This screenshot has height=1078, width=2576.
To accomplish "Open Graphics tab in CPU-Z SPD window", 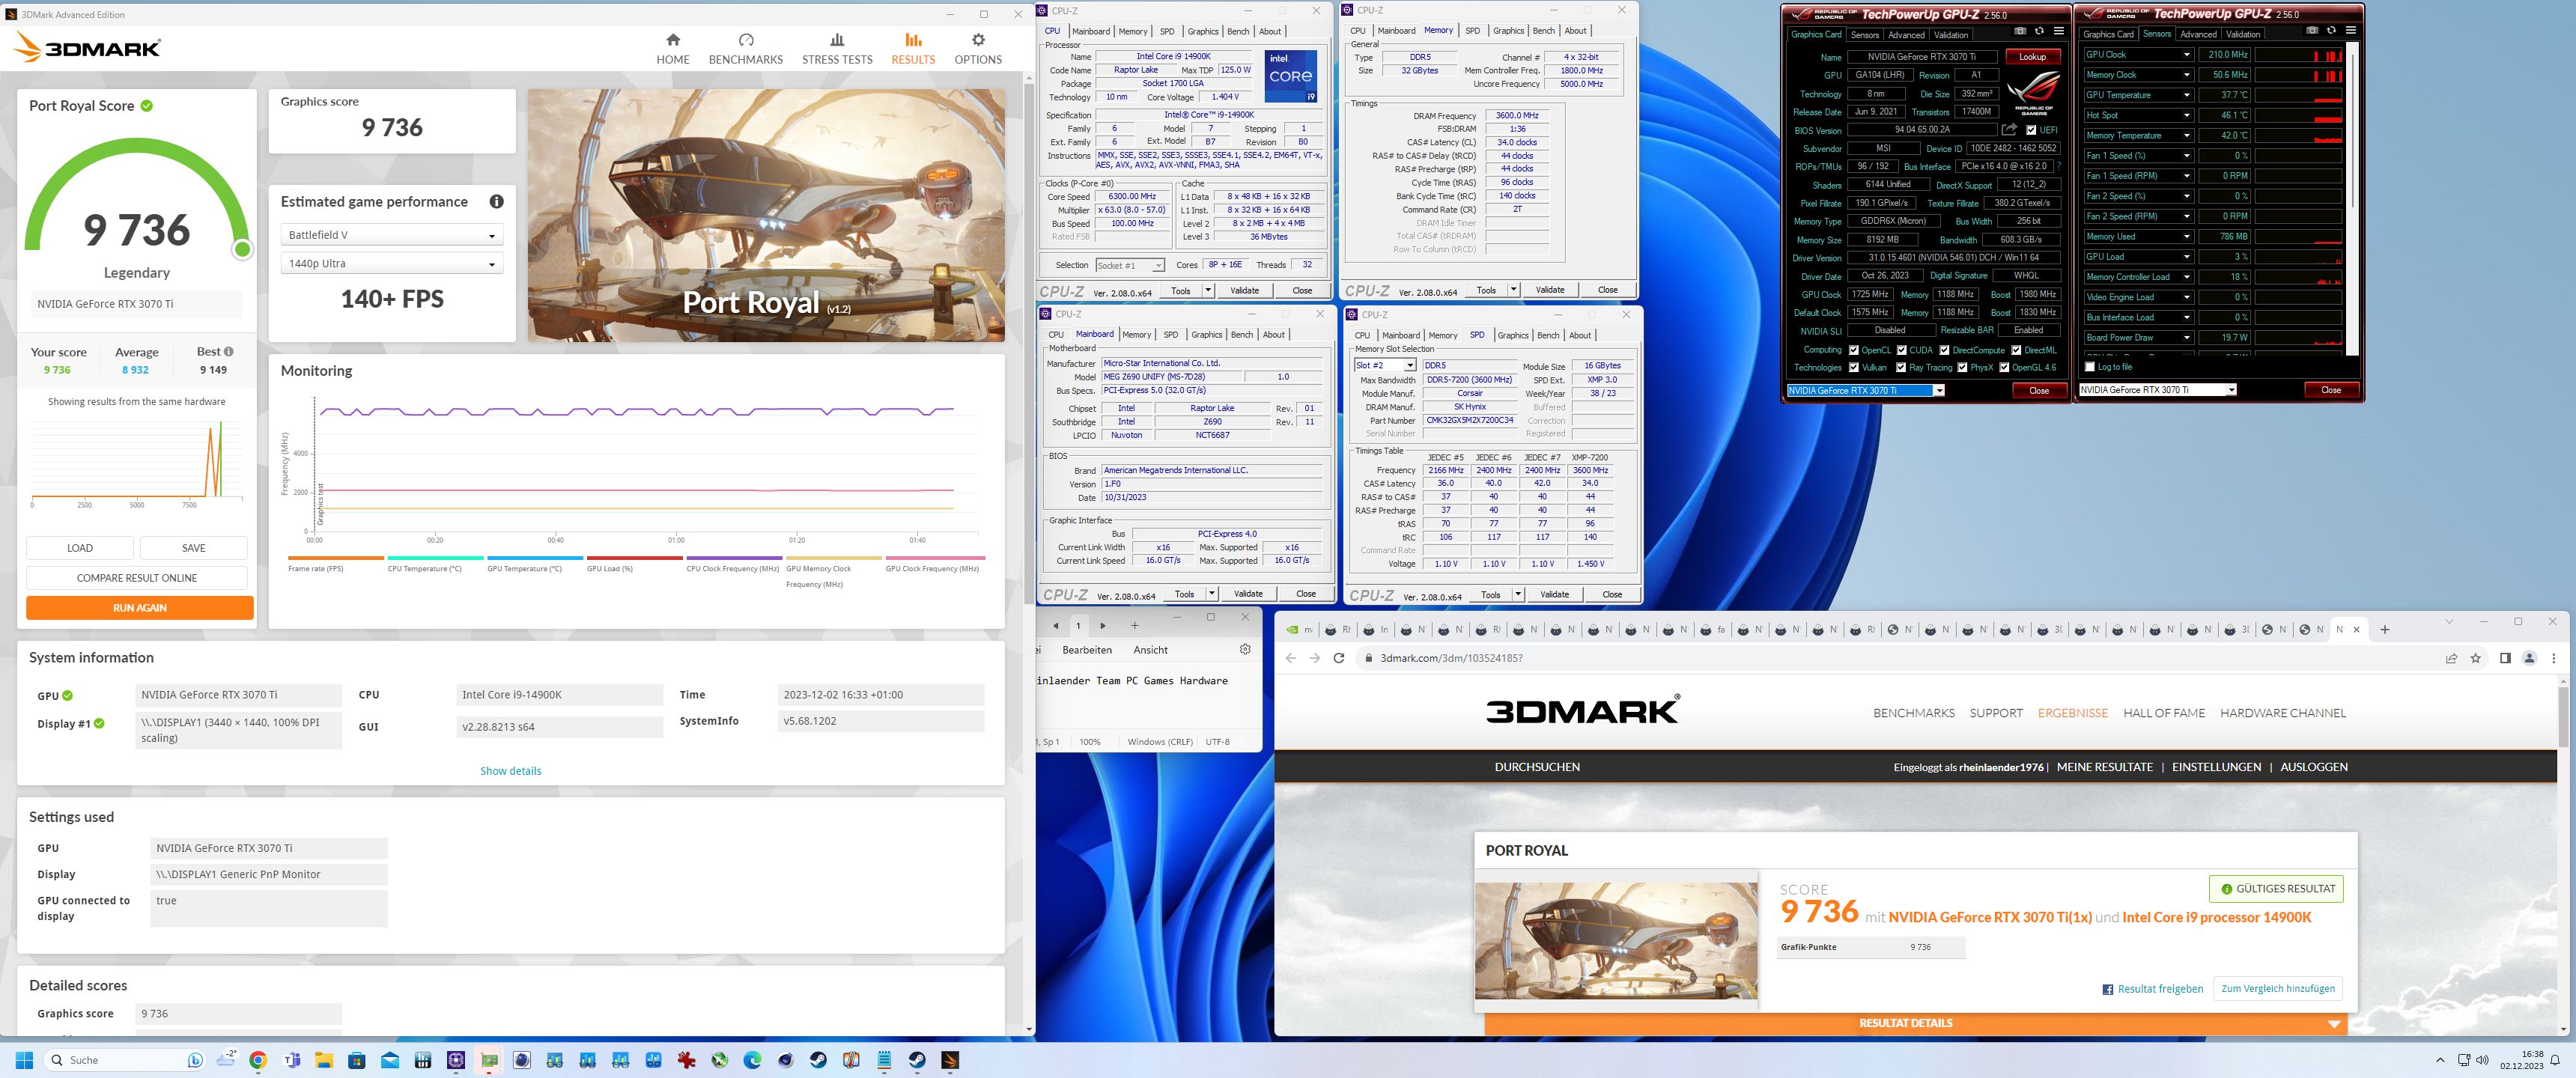I will tap(1512, 335).
